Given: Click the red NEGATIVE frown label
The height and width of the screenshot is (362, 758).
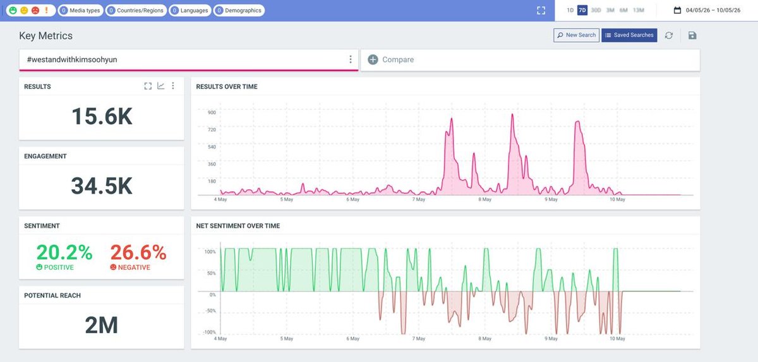Looking at the screenshot, I should 130,267.
